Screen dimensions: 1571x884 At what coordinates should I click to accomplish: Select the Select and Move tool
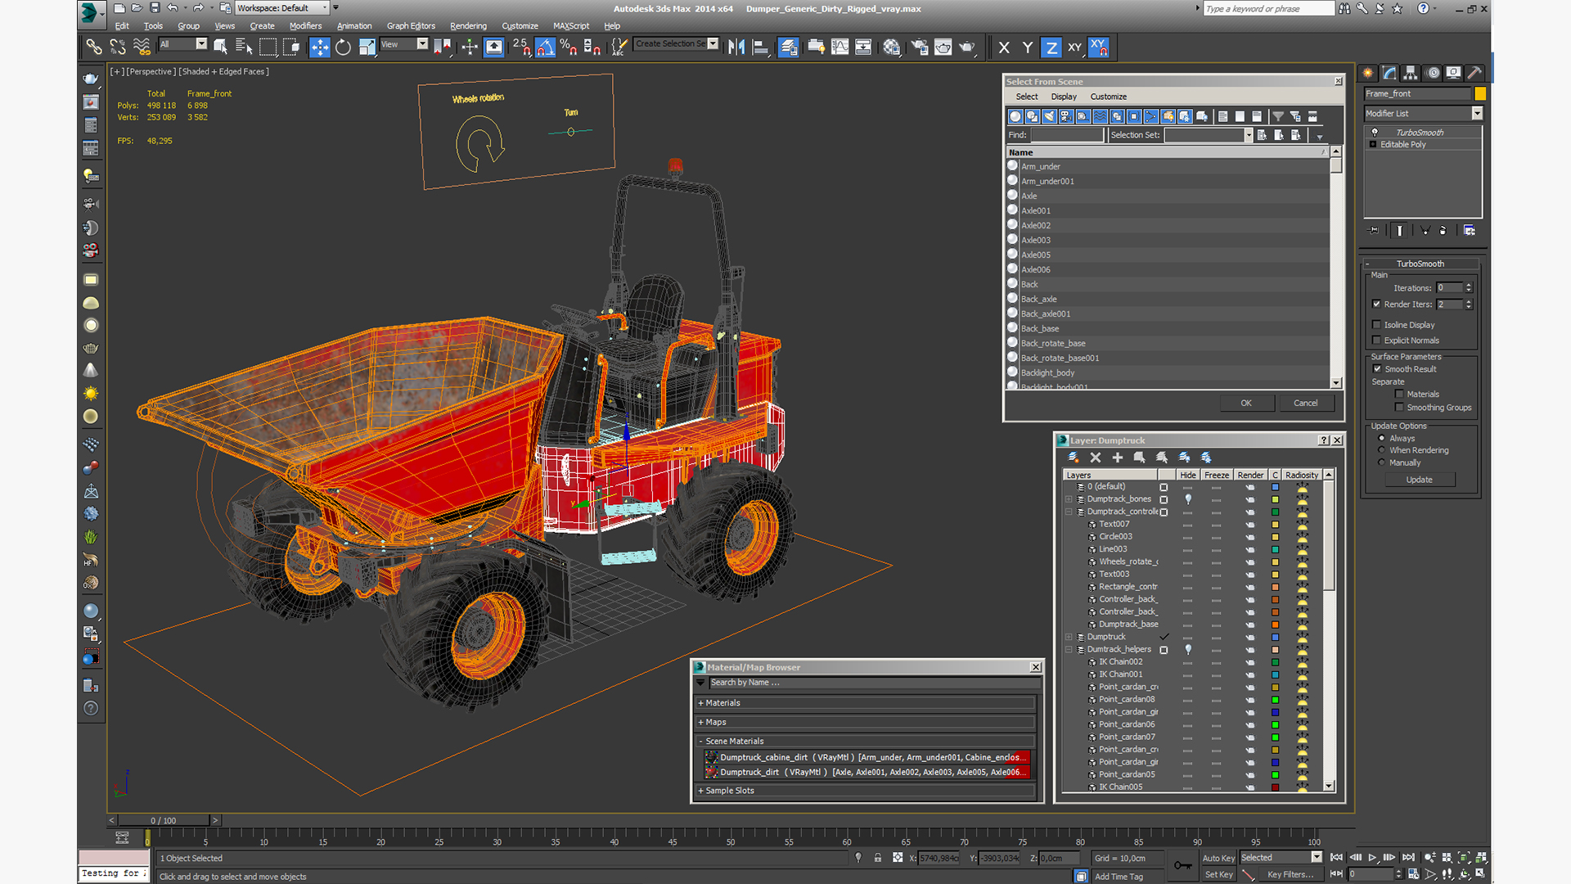(x=320, y=47)
